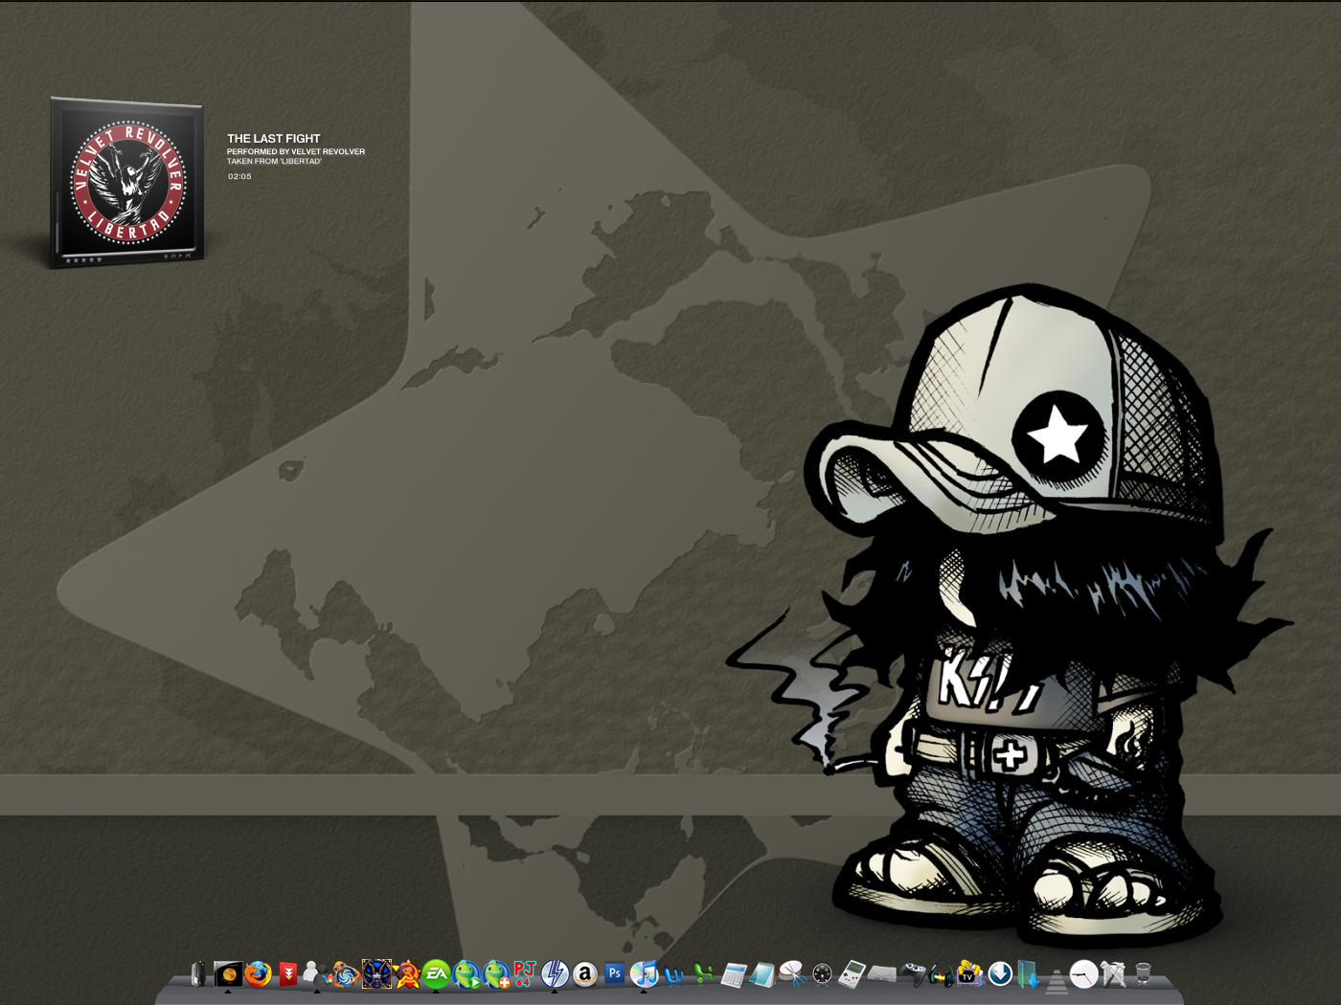
Task: Click the 02:05 elapsed time display
Action: pos(239,176)
